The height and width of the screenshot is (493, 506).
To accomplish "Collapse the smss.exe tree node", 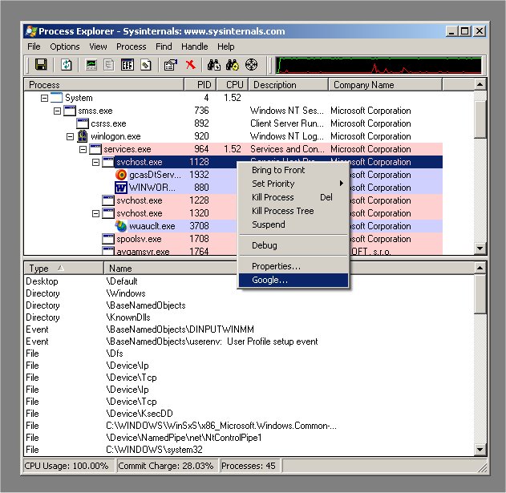I will pyautogui.click(x=58, y=111).
